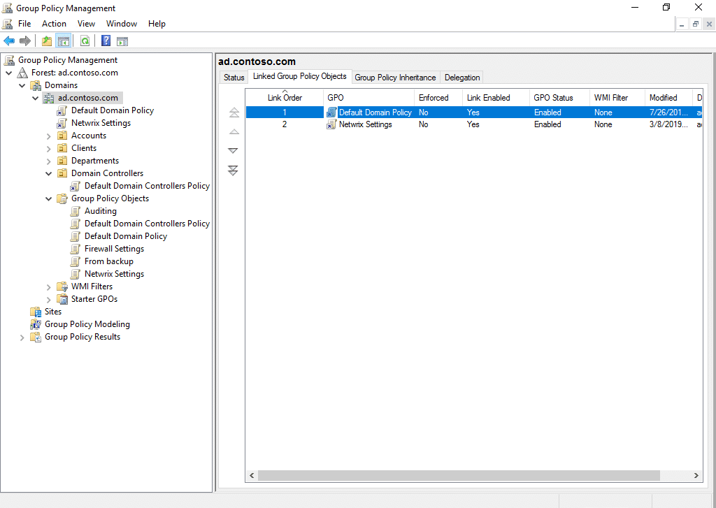
Task: Expand the Accounts OU
Action: 49,136
